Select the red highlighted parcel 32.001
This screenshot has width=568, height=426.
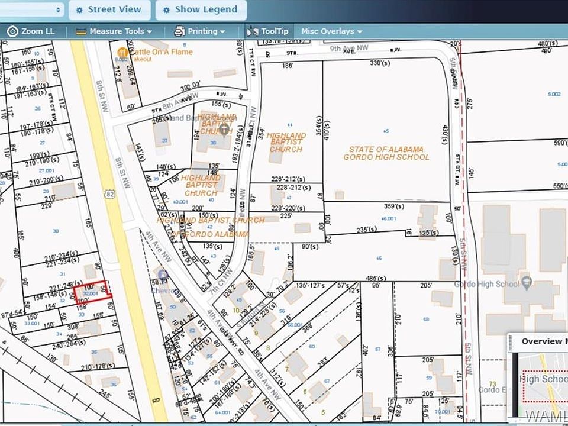pos(92,291)
